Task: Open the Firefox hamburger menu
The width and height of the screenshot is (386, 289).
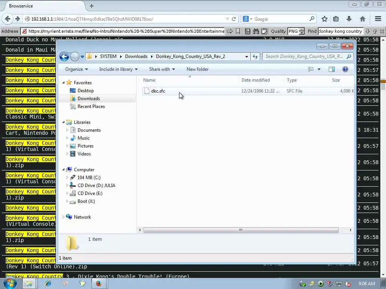Action: (x=378, y=19)
